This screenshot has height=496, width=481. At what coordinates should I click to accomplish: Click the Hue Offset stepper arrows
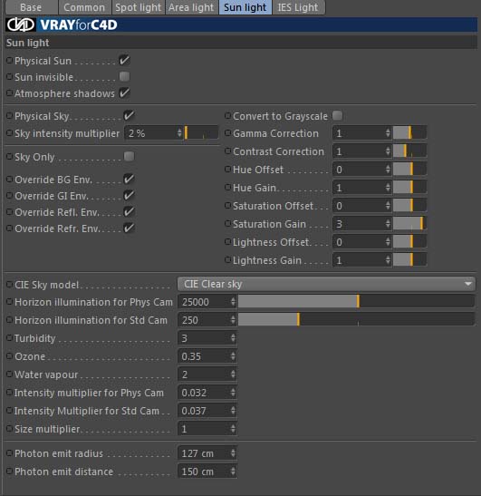tap(388, 170)
